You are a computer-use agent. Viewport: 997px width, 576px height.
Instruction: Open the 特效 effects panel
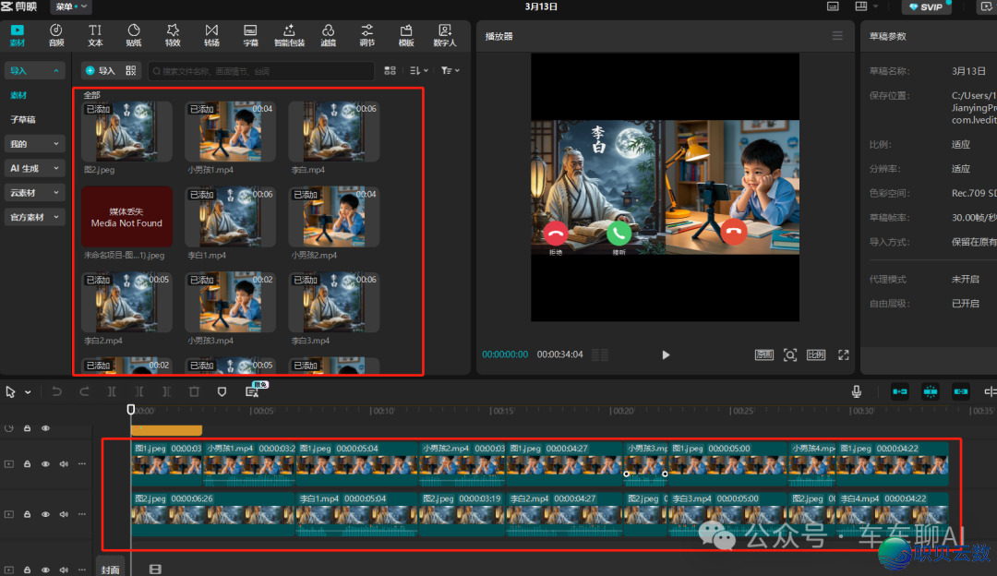tap(173, 35)
